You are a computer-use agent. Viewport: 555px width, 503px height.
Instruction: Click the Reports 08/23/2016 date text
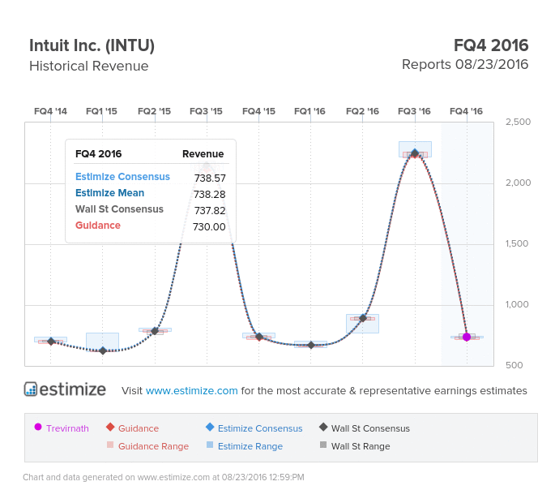coord(465,65)
